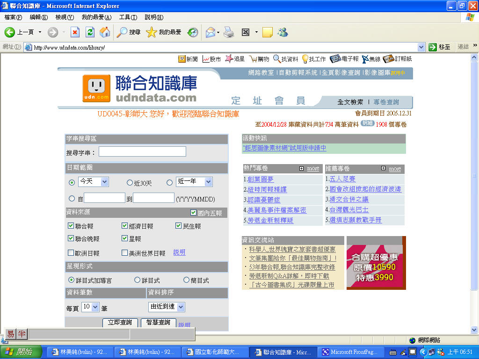
Task: Click the Back arrow toolbar icon
Action: pos(9,32)
